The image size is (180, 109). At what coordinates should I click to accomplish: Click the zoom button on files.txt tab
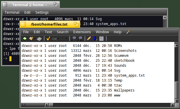pyautogui.click(x=76, y=24)
